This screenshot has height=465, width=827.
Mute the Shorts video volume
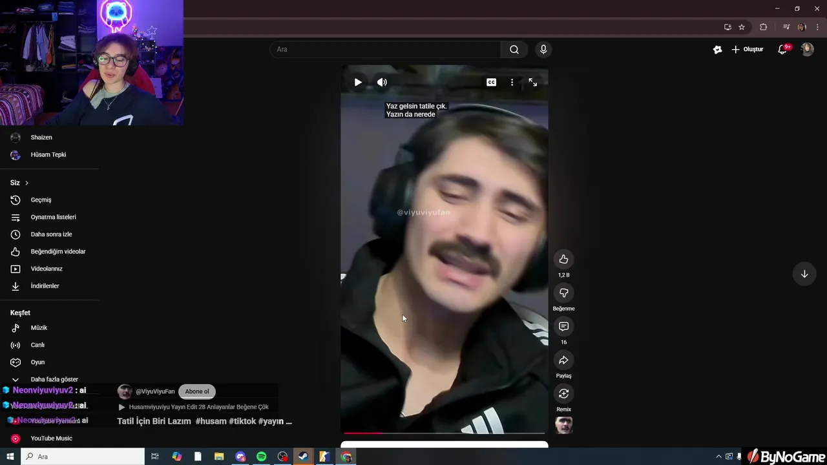(x=382, y=82)
